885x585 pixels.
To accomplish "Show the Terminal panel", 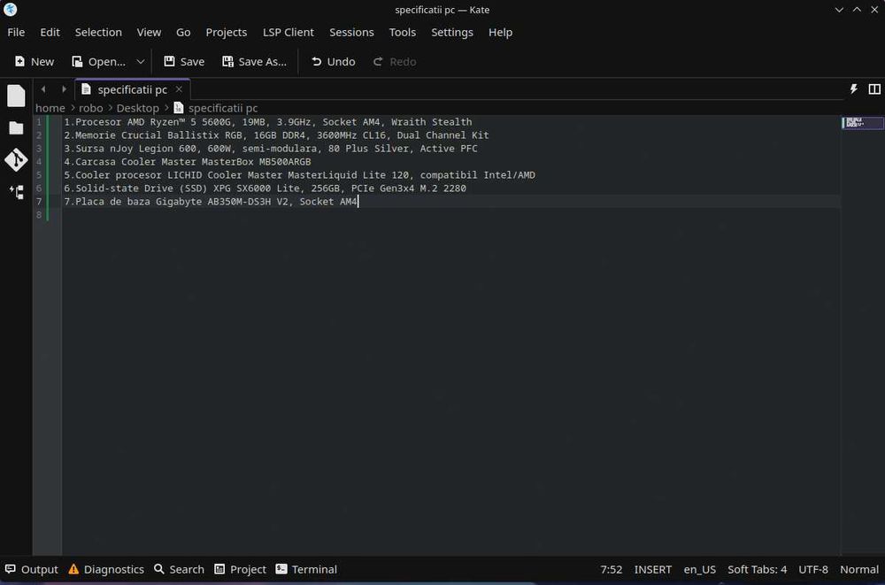I will point(306,569).
